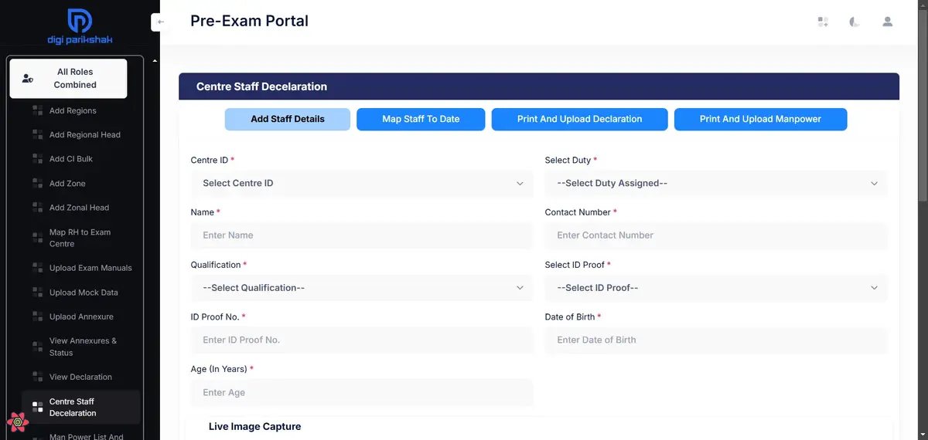Screen dimensions: 928x440
Task: Open the apps grid icon in header
Action: [x=823, y=22]
